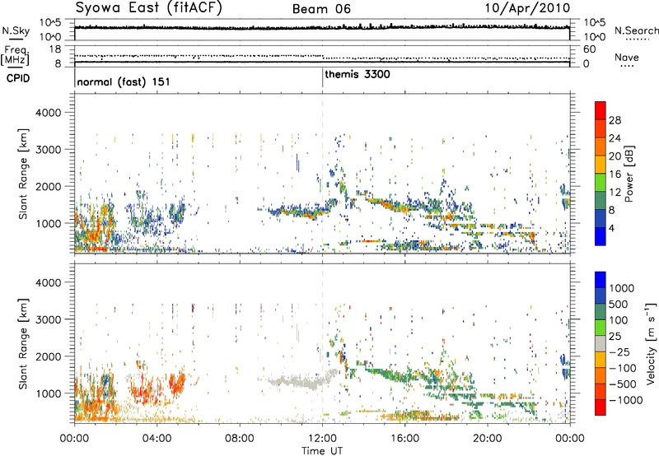Click the 'themis 3300' CPID entry
This screenshot has width=659, height=456.
tap(358, 74)
